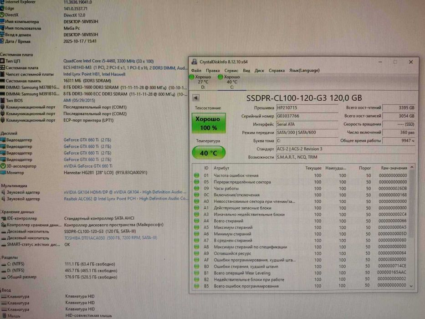The image size is (425, 319).
Task: Click the 3D-акселератор icon
Action: click(x=3, y=166)
